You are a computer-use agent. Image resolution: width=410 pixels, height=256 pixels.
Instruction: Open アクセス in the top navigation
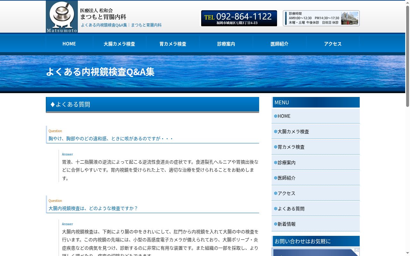pyautogui.click(x=333, y=44)
